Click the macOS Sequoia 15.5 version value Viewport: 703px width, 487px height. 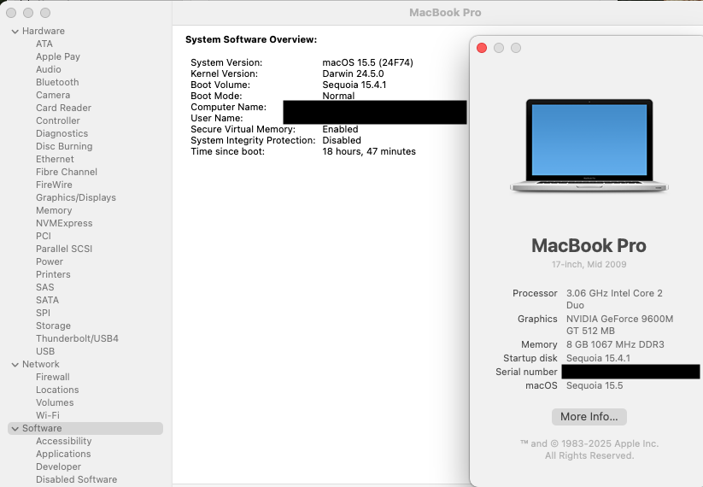[595, 385]
